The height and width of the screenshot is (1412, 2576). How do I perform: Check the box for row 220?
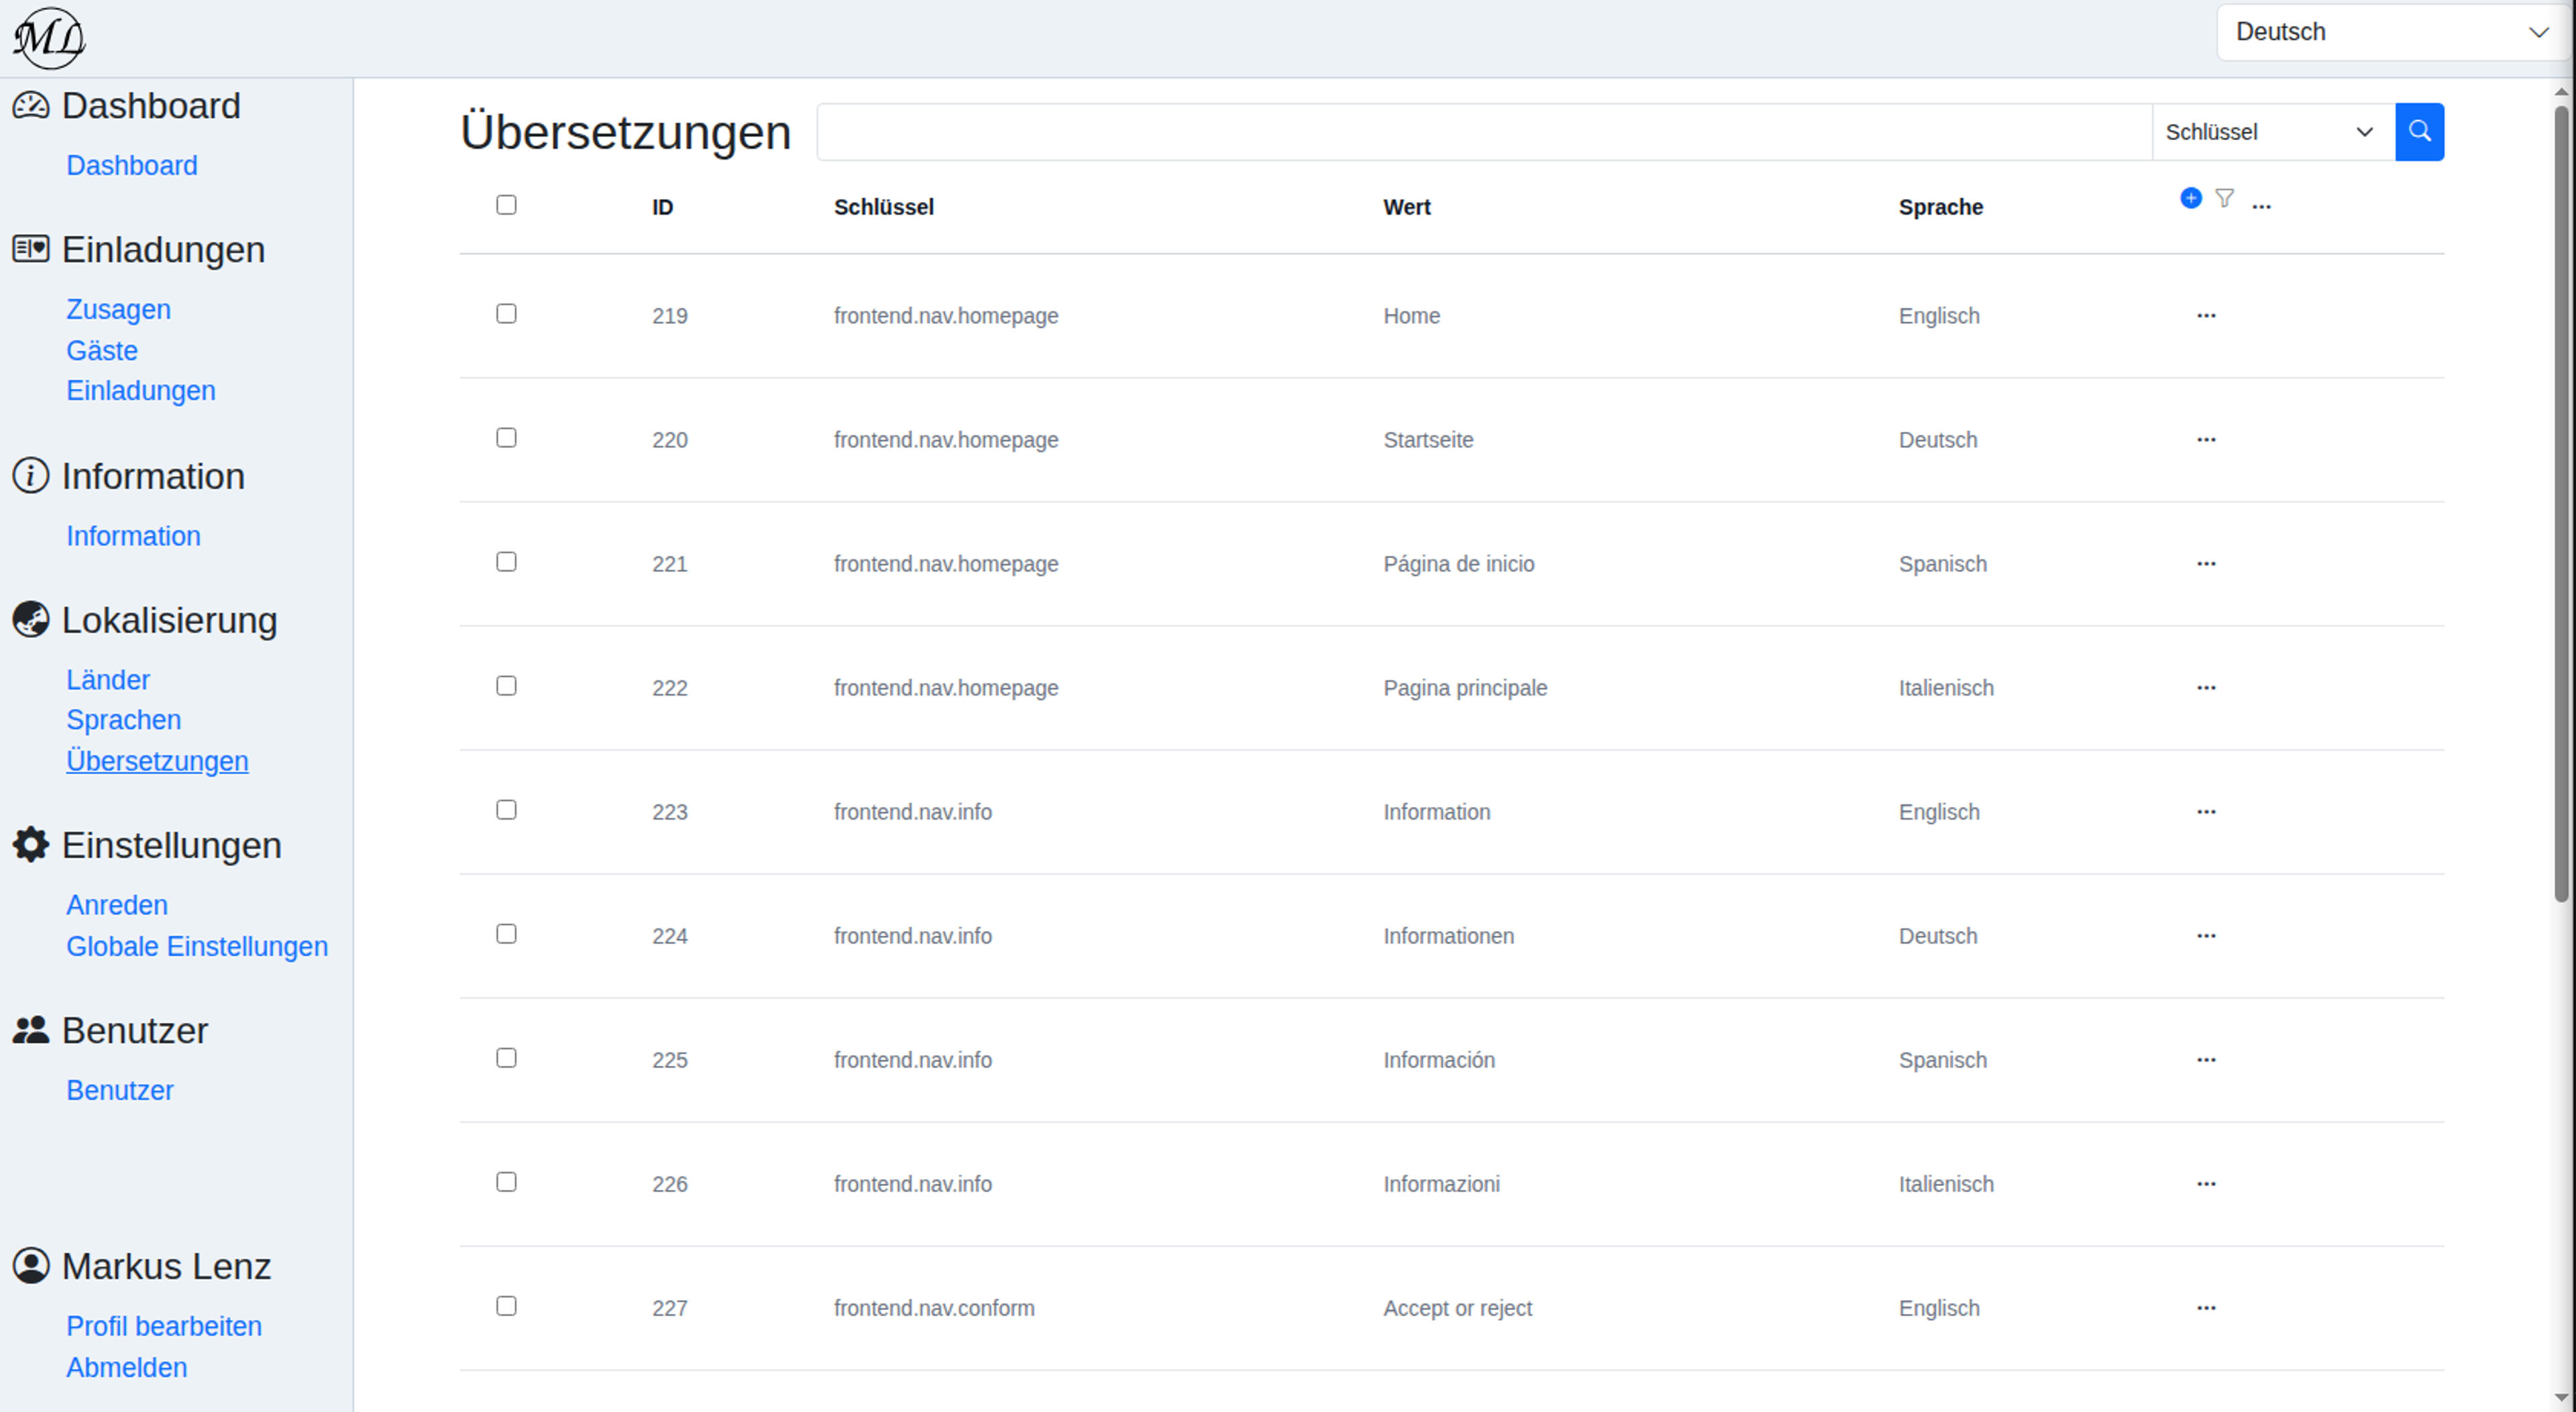tap(506, 438)
